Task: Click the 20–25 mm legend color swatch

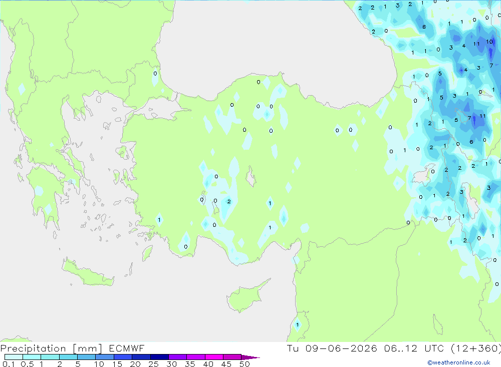Action: click(141, 357)
